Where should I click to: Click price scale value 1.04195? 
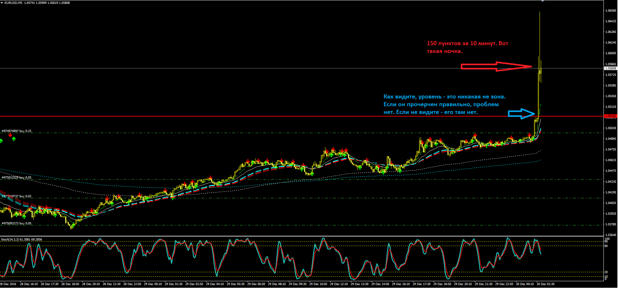pyautogui.click(x=611, y=192)
